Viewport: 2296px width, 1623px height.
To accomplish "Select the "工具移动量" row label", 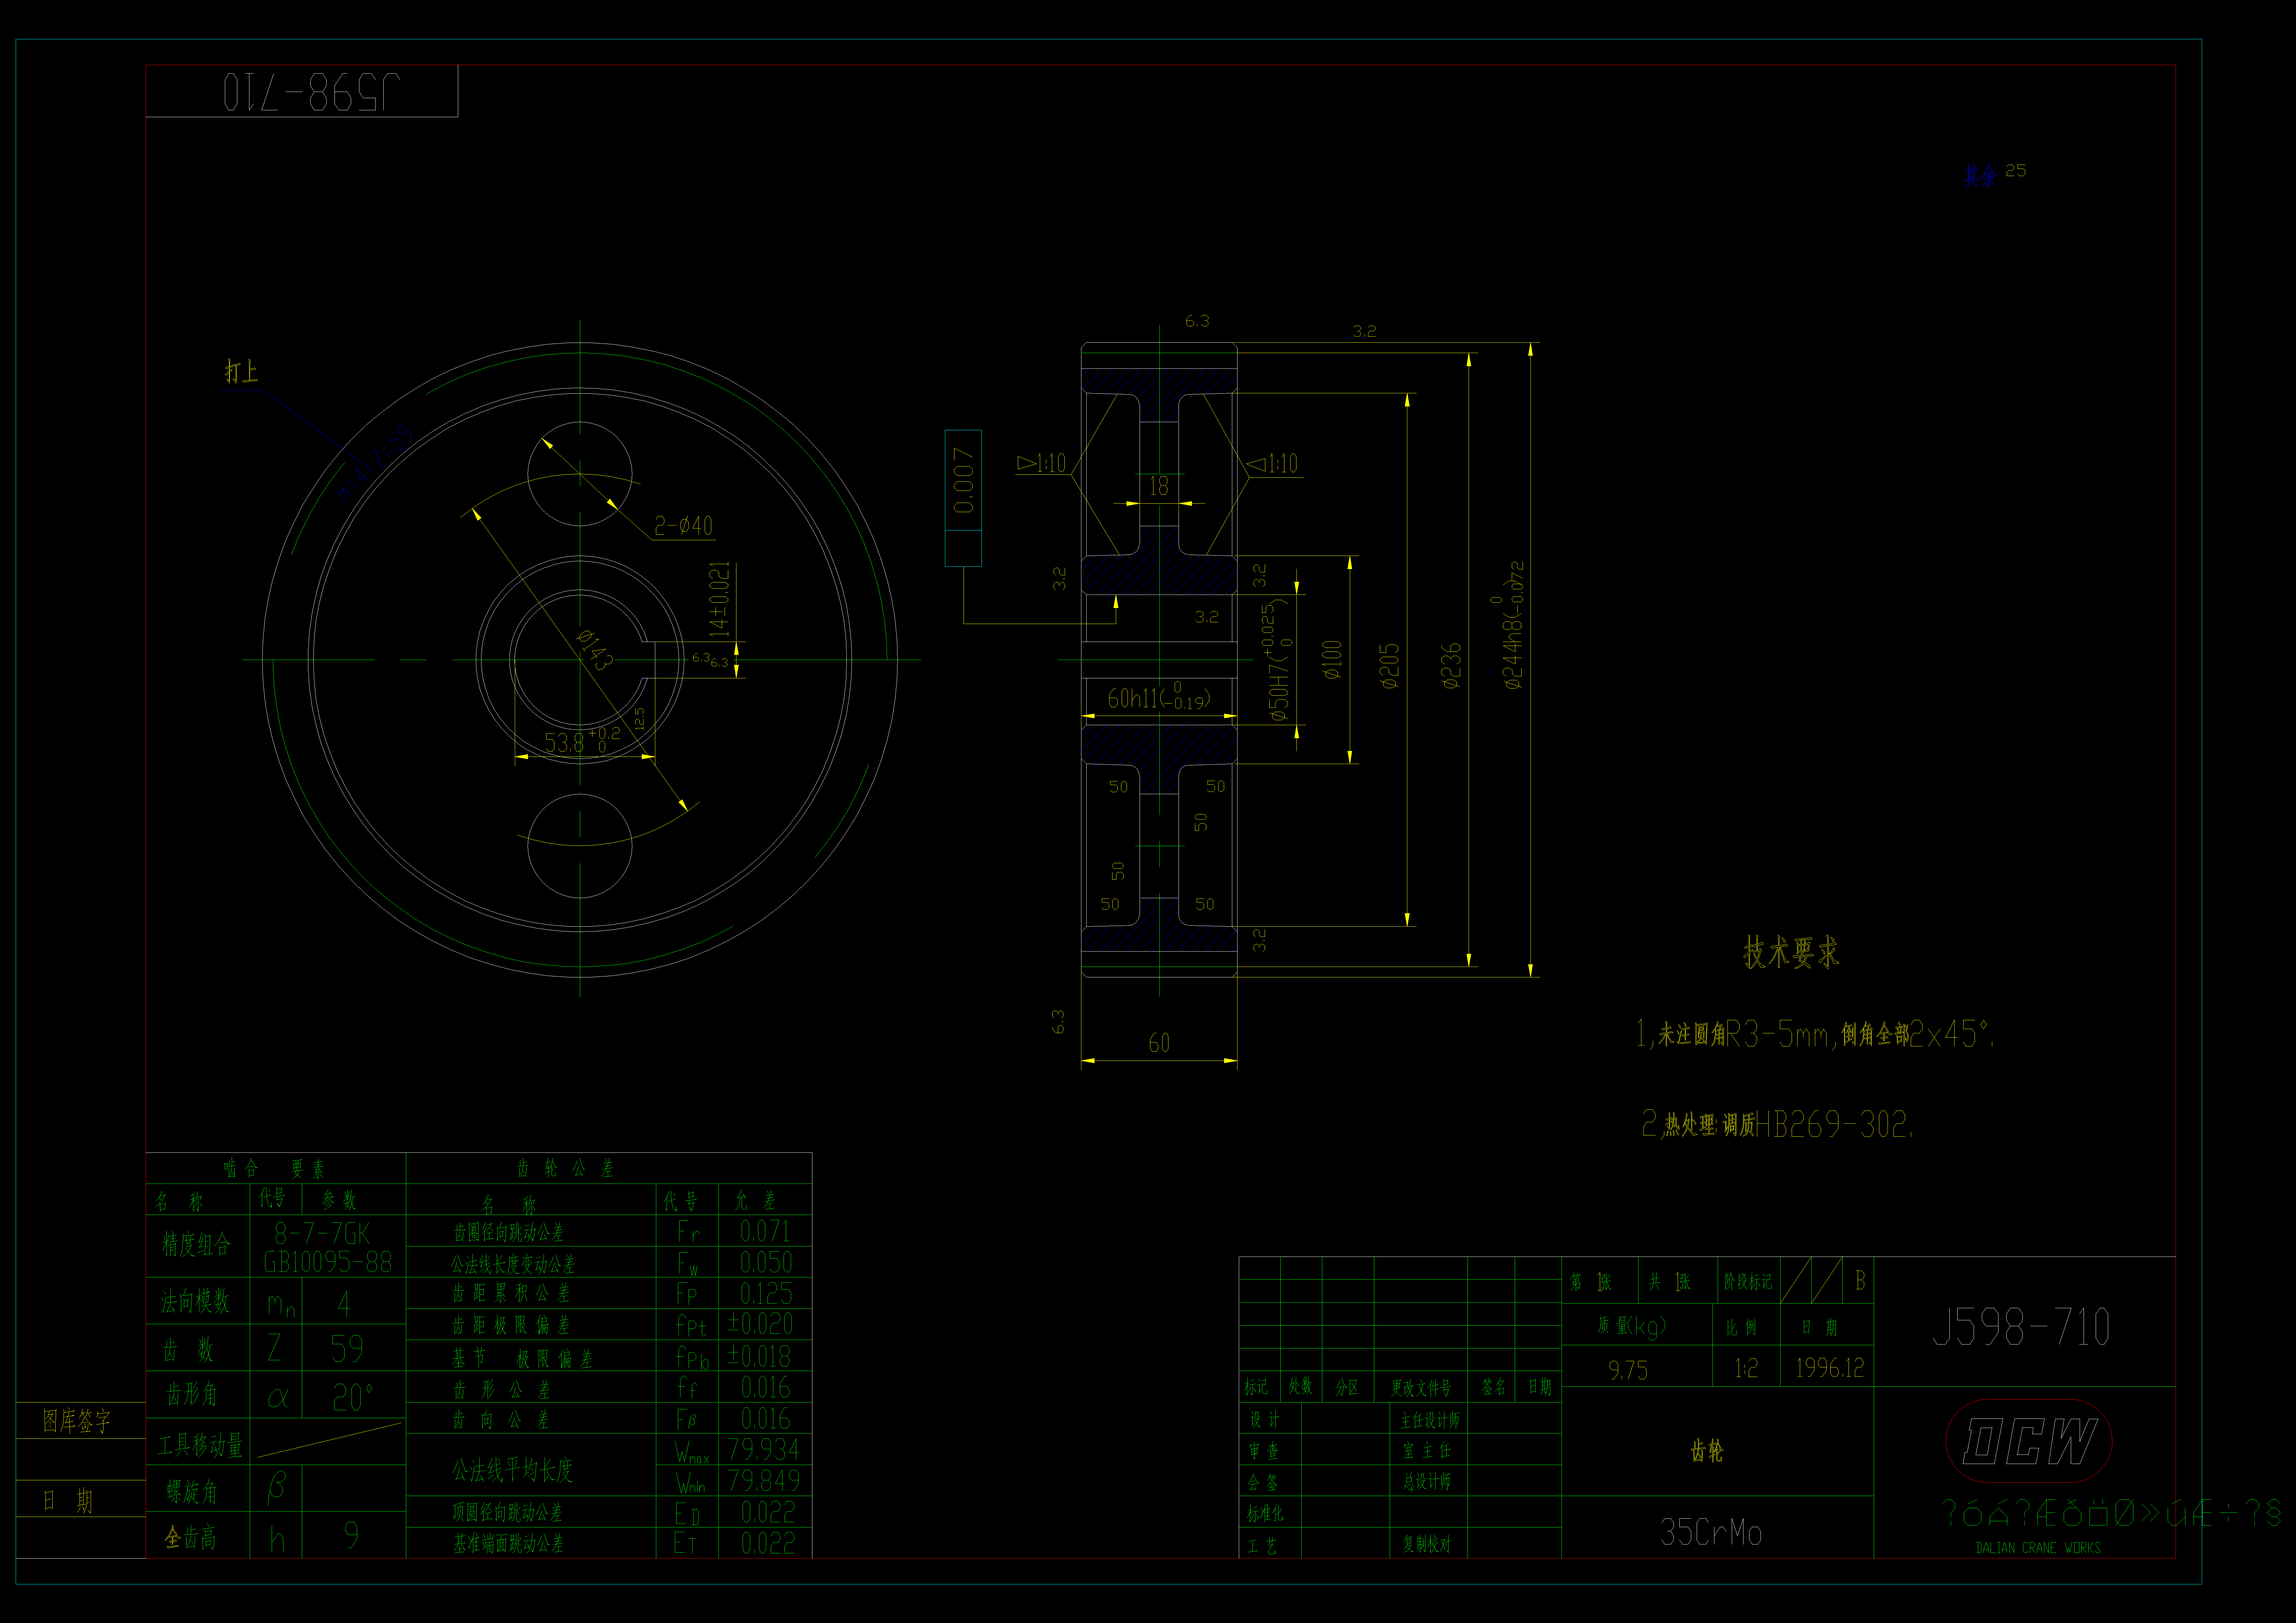I will (x=200, y=1445).
